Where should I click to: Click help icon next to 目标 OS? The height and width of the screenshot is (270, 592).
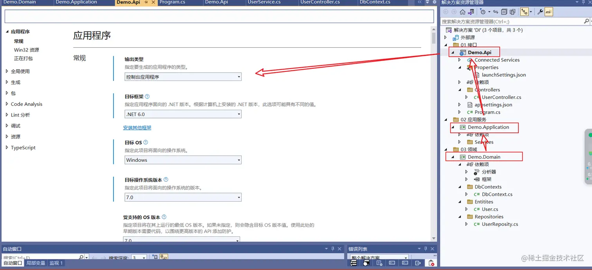click(146, 143)
